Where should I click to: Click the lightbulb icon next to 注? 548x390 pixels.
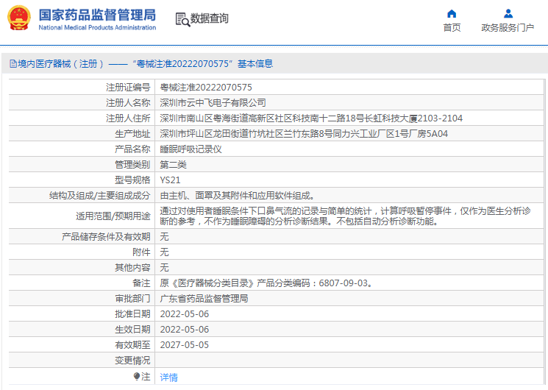click(x=137, y=376)
